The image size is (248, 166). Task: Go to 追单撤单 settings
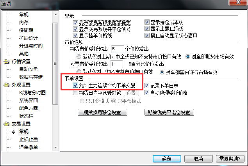tap(29, 147)
